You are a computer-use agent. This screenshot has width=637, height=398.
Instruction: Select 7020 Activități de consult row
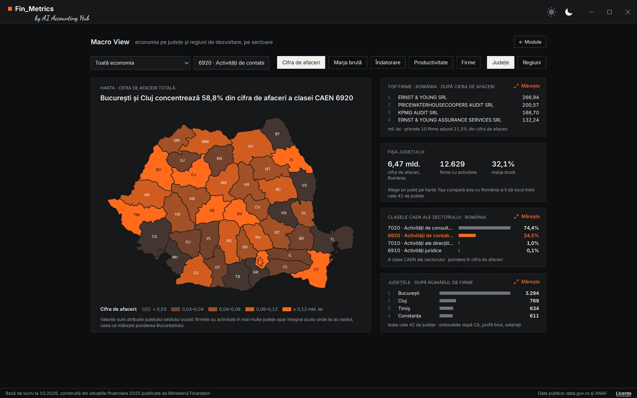463,228
